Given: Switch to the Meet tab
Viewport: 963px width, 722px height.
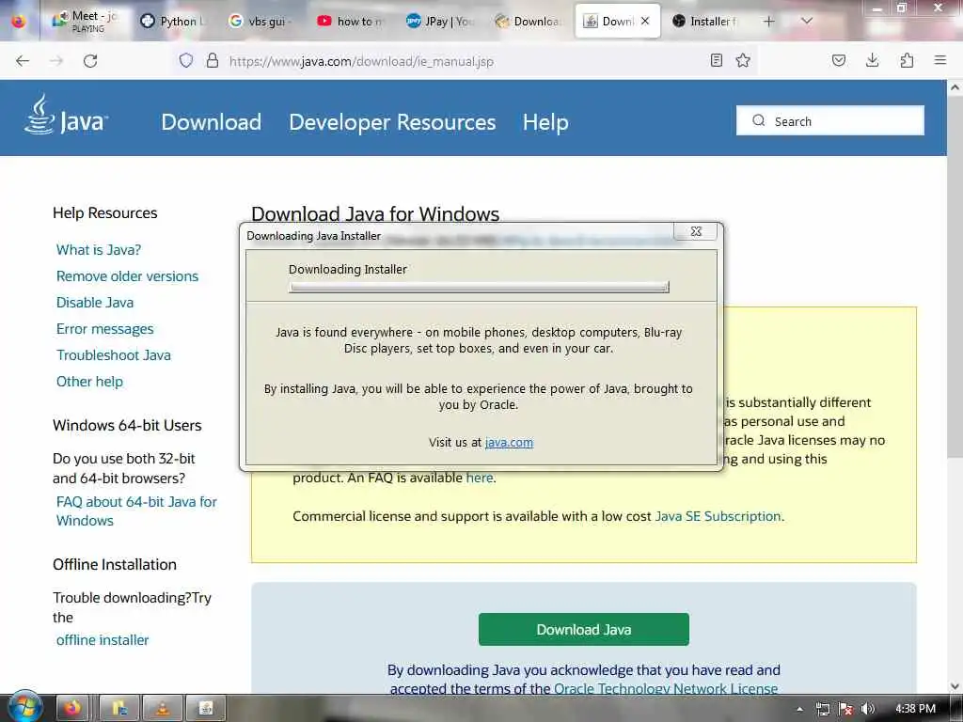Looking at the screenshot, I should [85, 21].
